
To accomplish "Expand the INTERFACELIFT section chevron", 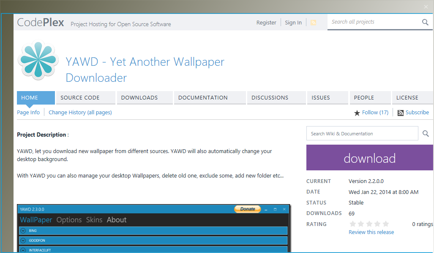I will point(23,250).
